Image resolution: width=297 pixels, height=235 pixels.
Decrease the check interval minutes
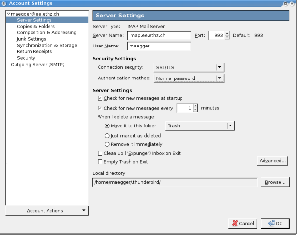tap(195, 110)
